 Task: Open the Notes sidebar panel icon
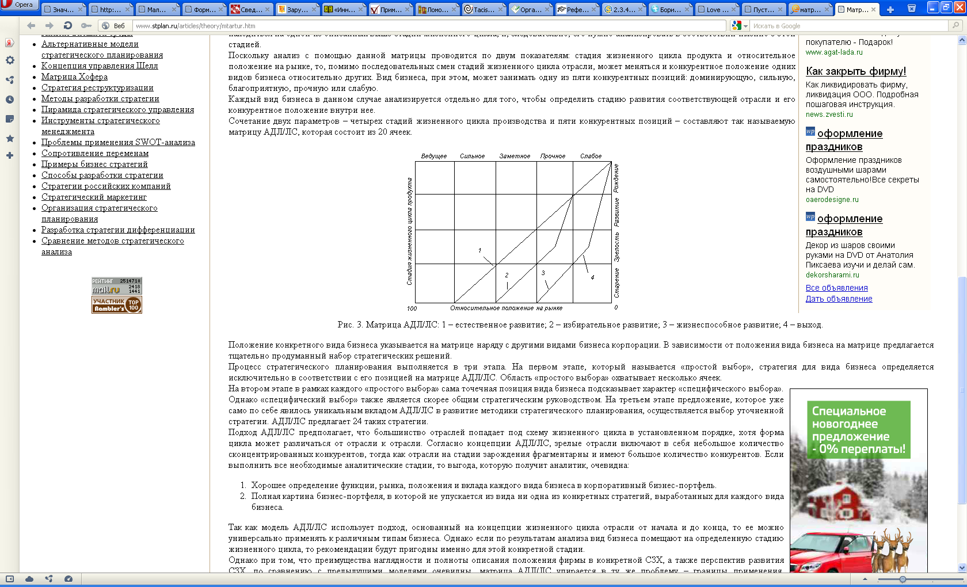[x=10, y=119]
